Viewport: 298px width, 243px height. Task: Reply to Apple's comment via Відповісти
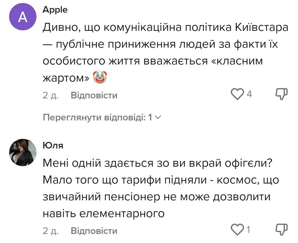94,95
